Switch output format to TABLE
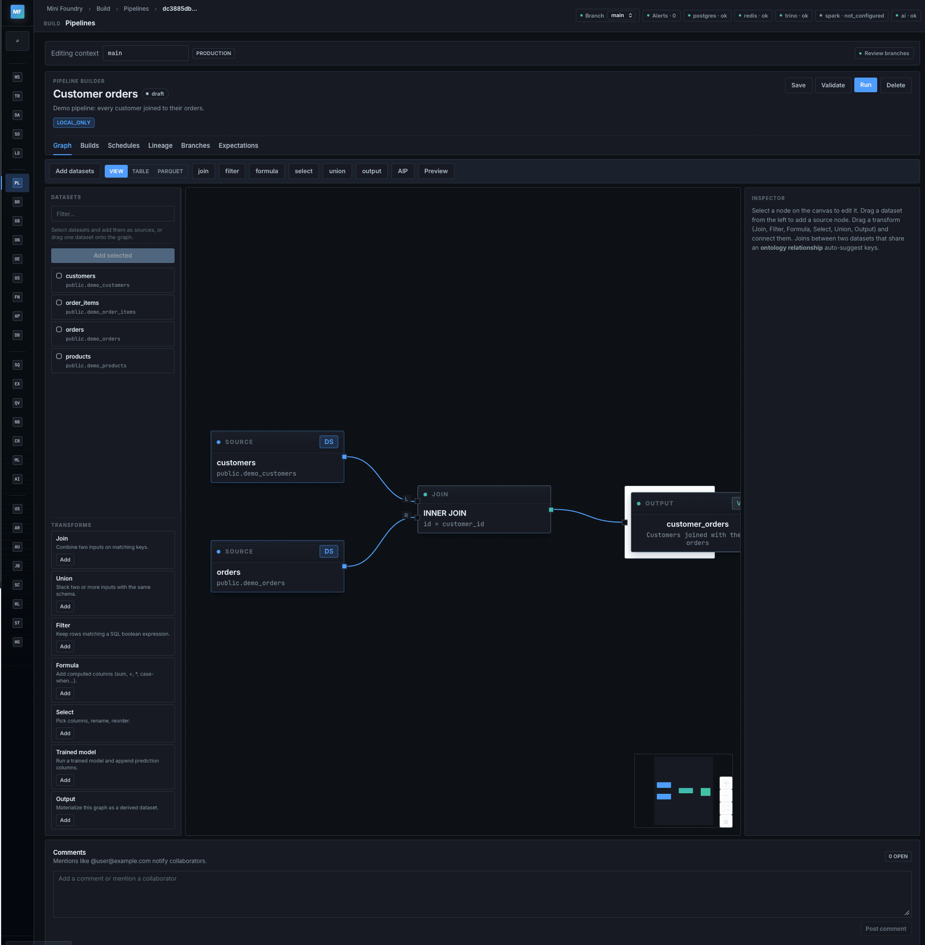The image size is (925, 945). coord(140,171)
